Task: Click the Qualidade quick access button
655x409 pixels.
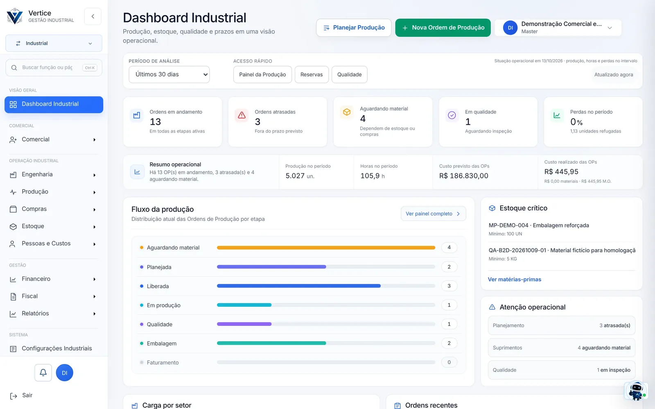Action: point(349,74)
